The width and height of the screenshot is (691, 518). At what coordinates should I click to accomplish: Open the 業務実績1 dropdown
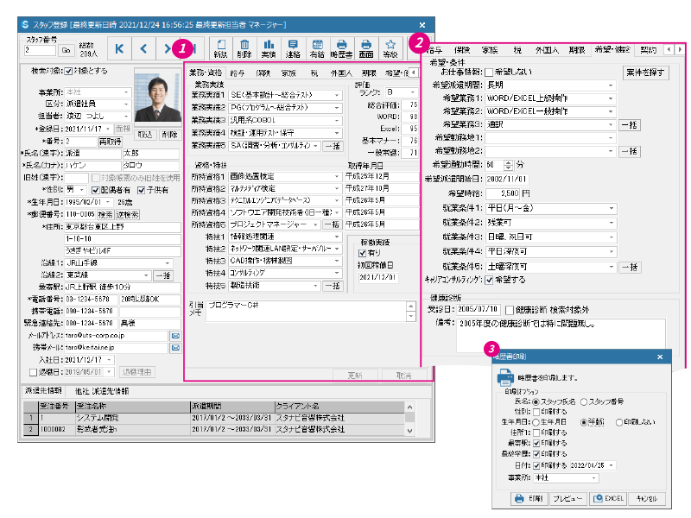click(x=337, y=95)
